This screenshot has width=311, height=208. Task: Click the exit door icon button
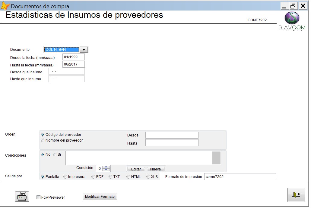click(296, 195)
